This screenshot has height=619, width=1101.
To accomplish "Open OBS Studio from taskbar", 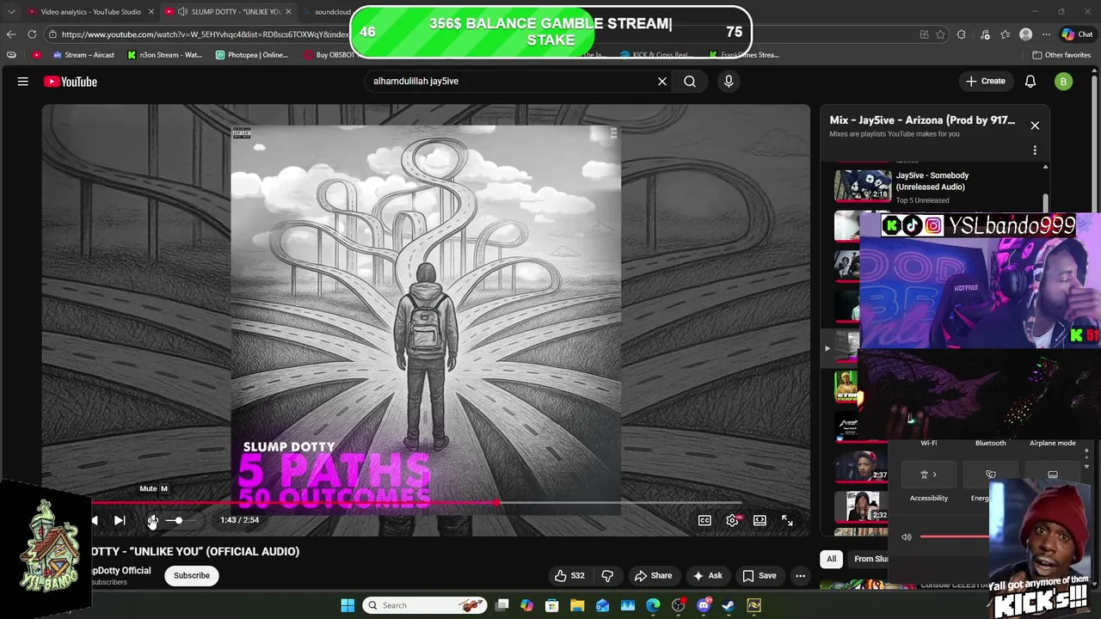I will coord(679,605).
